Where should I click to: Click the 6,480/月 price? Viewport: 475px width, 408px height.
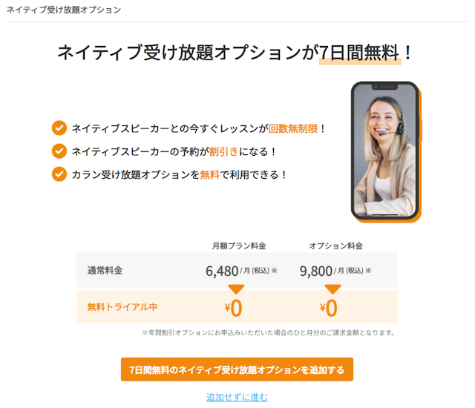coord(241,271)
